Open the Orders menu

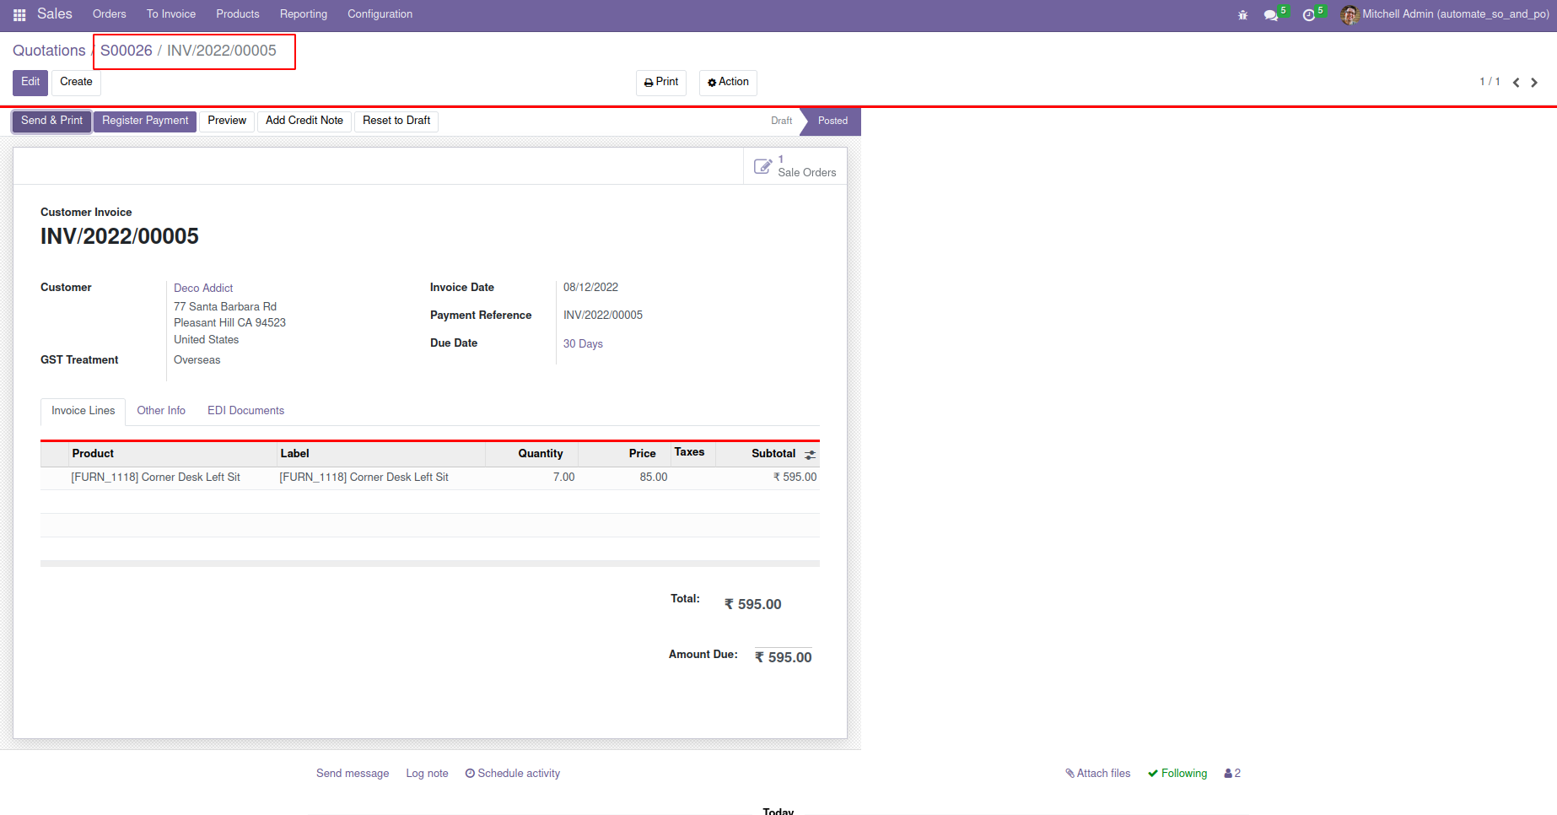pos(110,14)
